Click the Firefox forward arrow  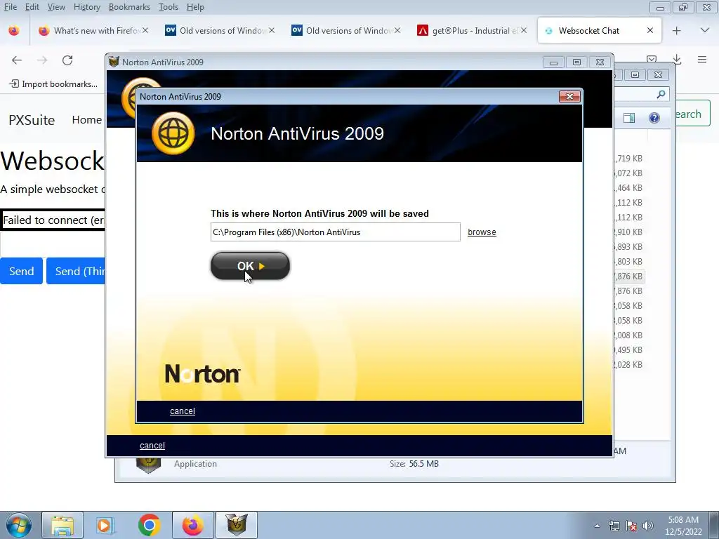42,60
